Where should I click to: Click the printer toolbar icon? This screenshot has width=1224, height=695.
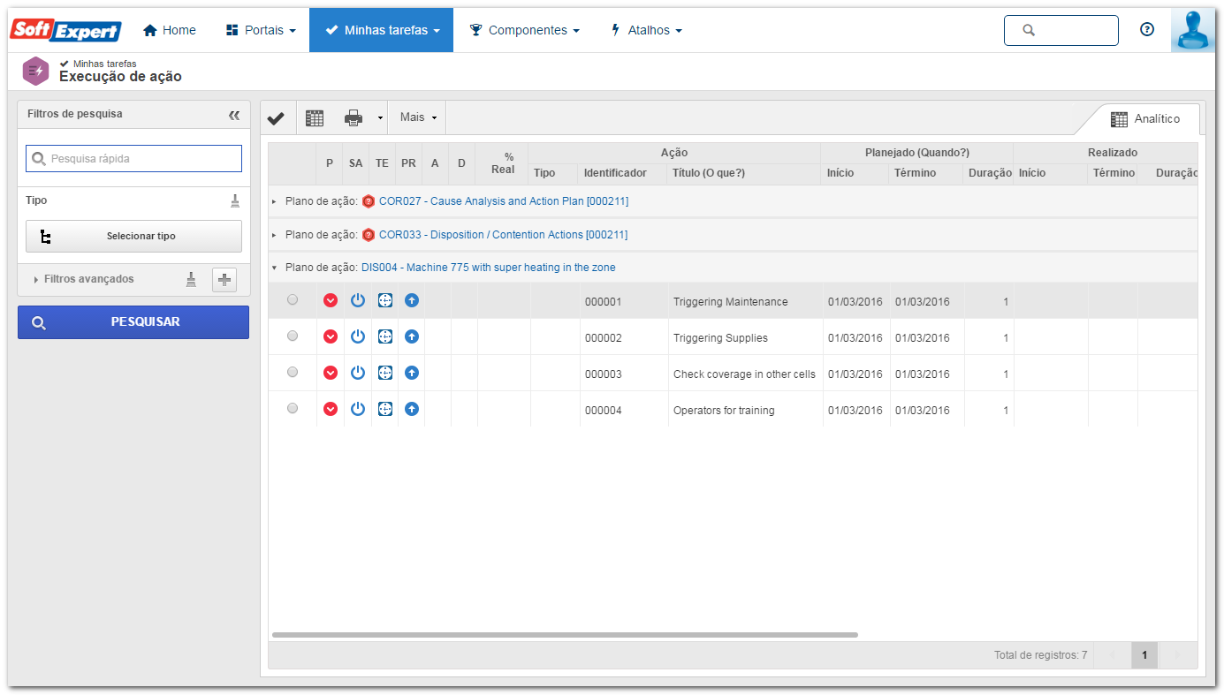tap(354, 117)
